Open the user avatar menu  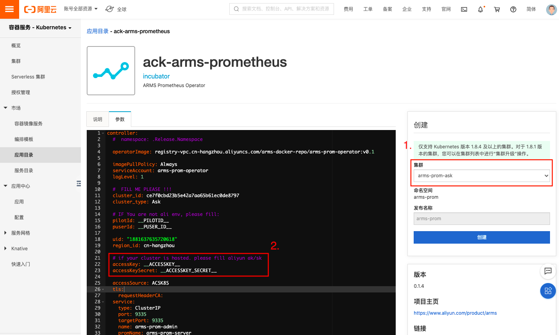(x=551, y=9)
